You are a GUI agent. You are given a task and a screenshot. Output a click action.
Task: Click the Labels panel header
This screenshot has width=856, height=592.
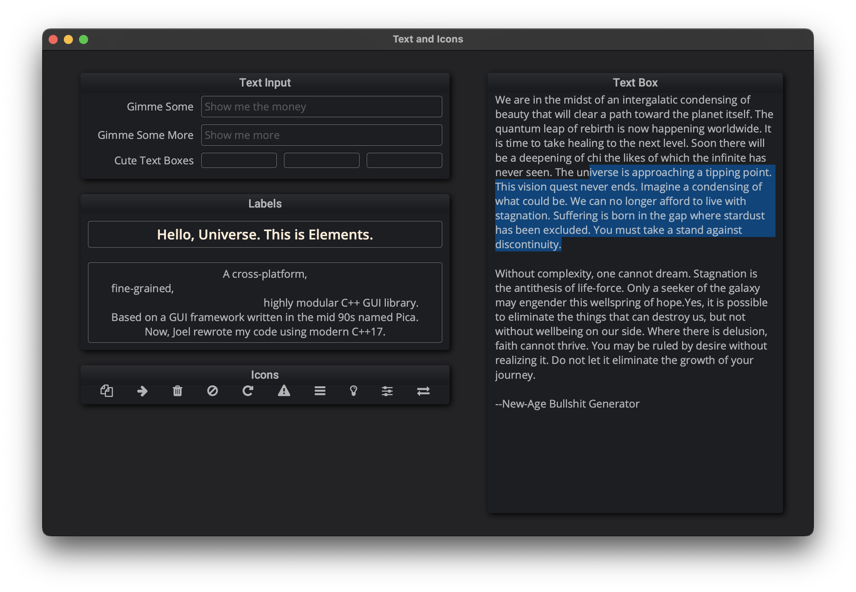point(265,203)
